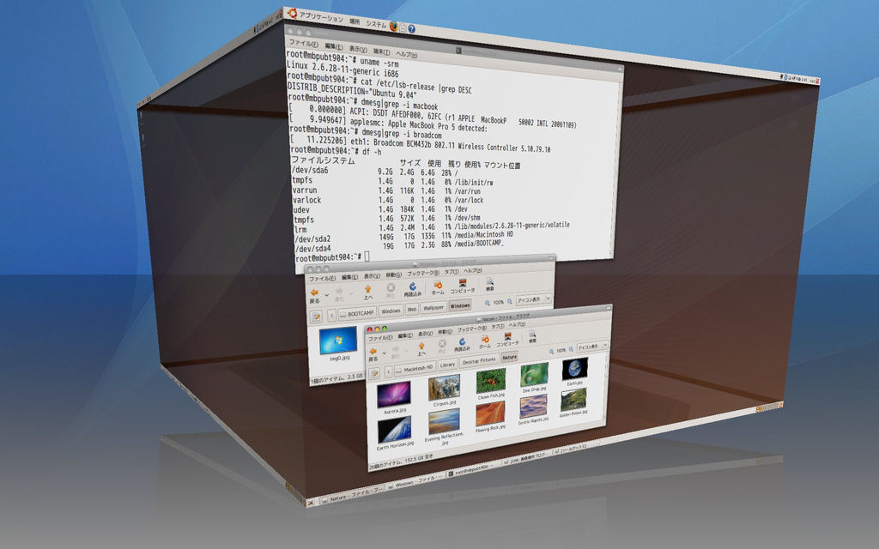879x549 pixels.
Task: Expand back history dropdown in Windows file browser
Action: (x=327, y=295)
